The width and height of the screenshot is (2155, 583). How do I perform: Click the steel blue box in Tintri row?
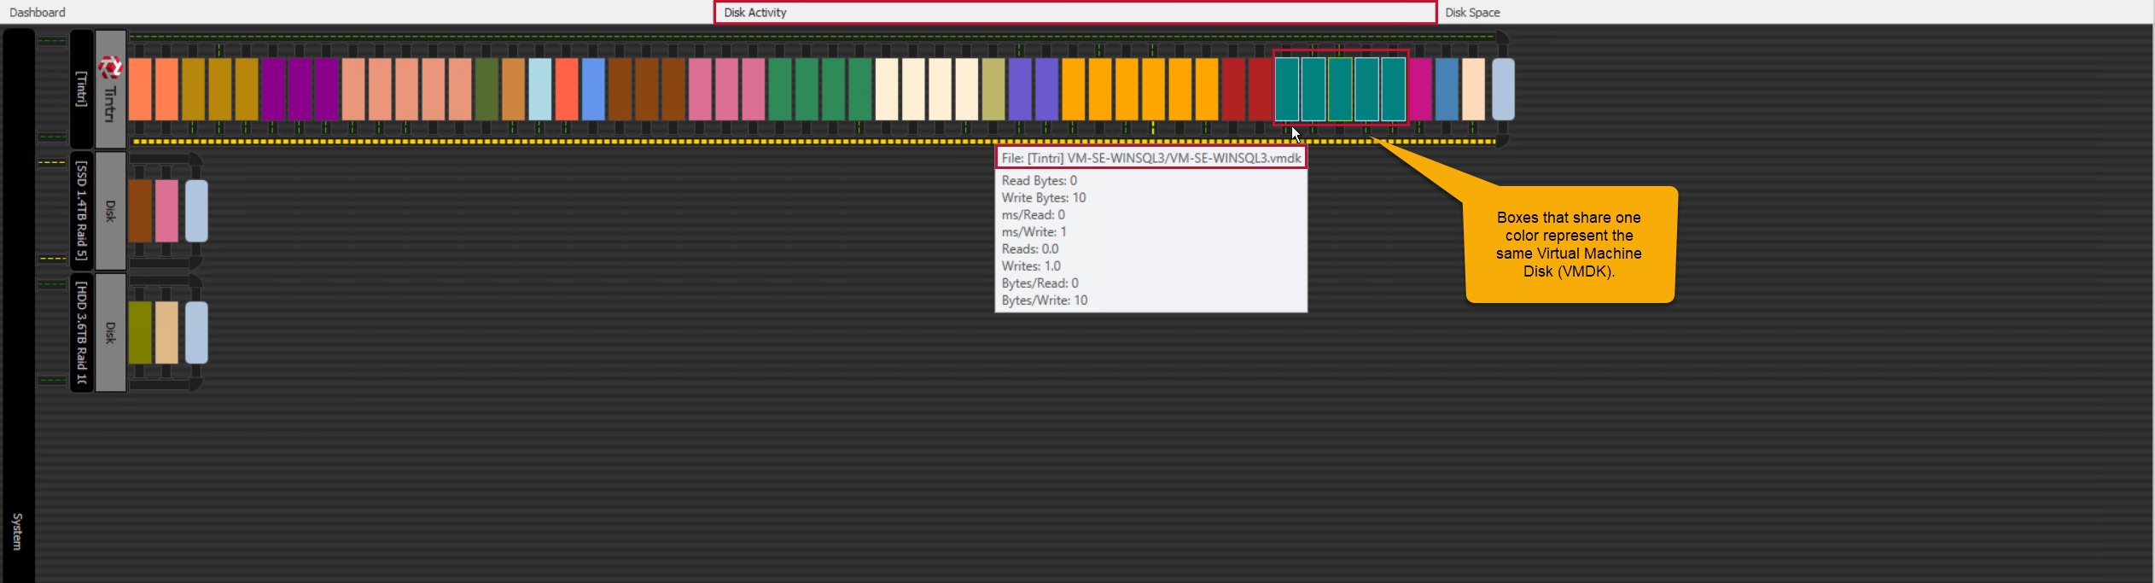(1447, 89)
